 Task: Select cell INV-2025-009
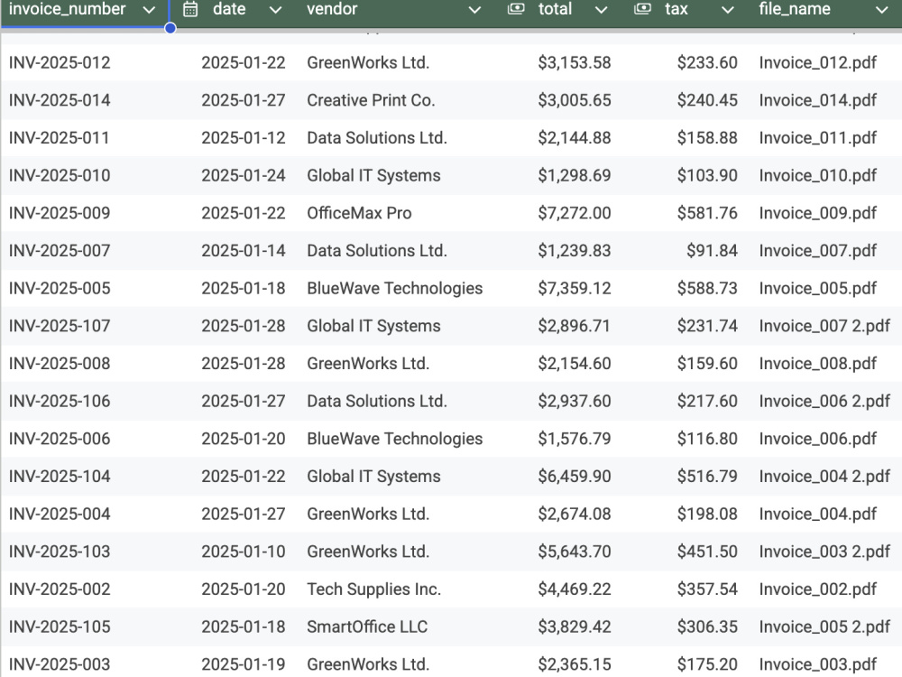point(60,213)
